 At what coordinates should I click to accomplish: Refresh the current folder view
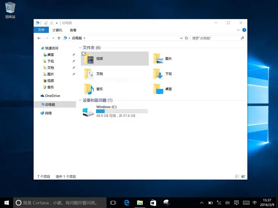tap(186, 38)
